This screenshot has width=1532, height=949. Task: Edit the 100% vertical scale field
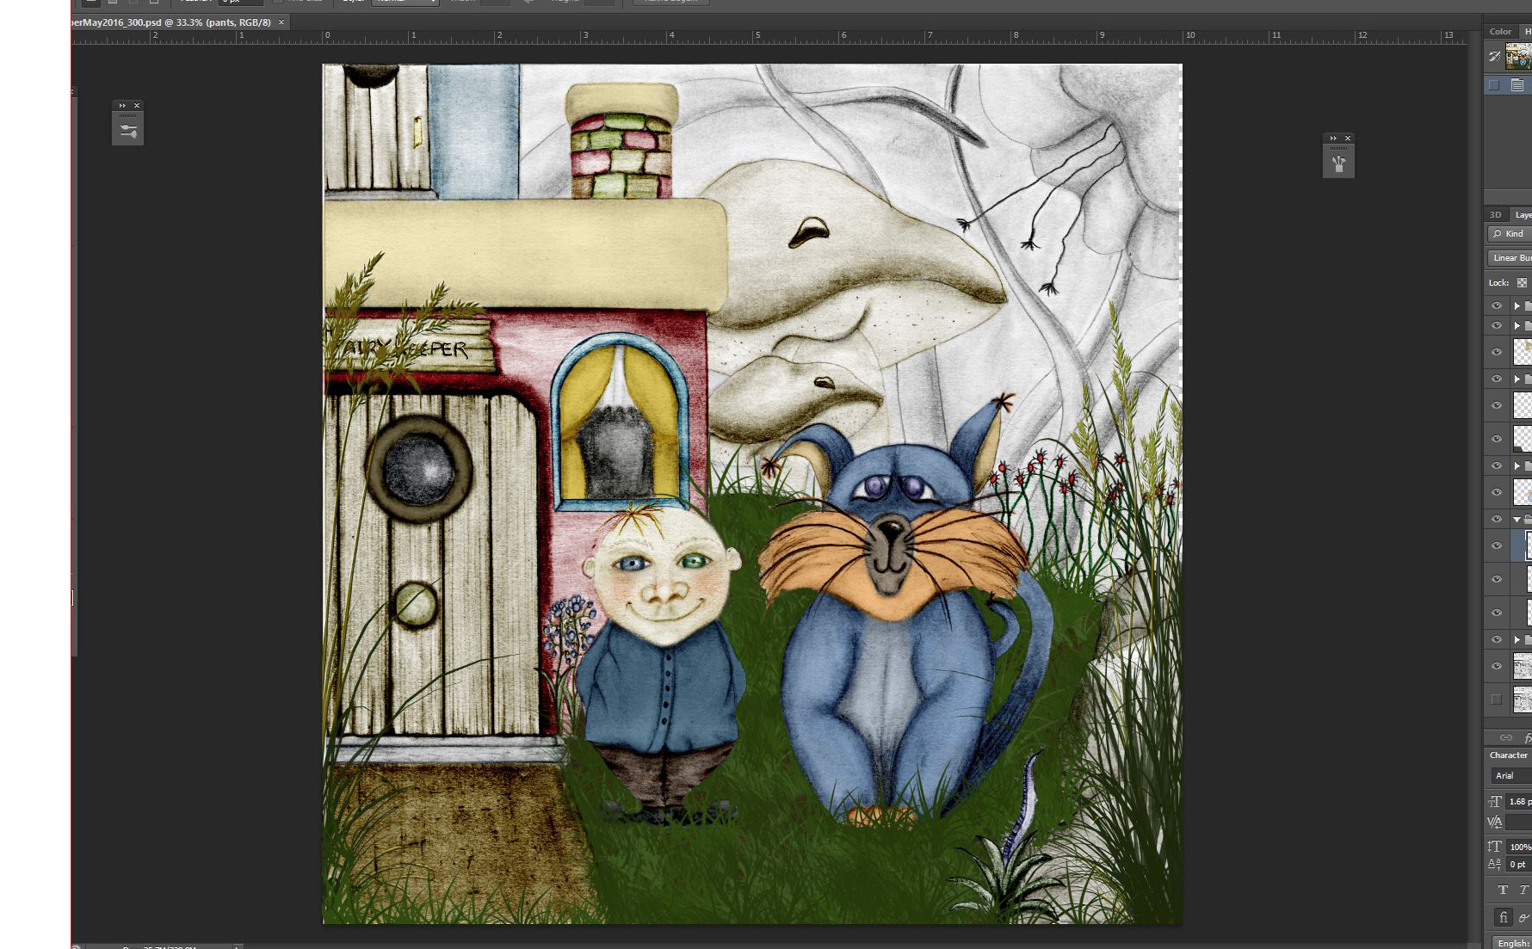point(1519,847)
